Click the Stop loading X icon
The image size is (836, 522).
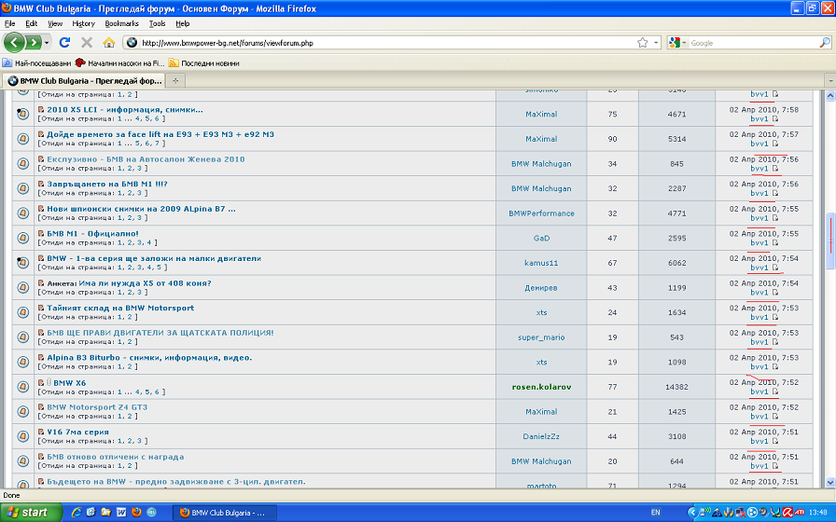click(87, 42)
